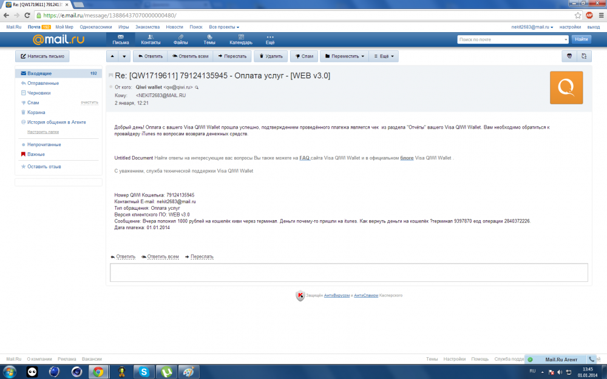The height and width of the screenshot is (379, 607).
Task: Open the Ещё menu in blue header
Action: (270, 39)
